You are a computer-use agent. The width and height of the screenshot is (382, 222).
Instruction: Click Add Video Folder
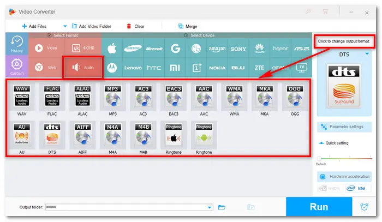92,26
